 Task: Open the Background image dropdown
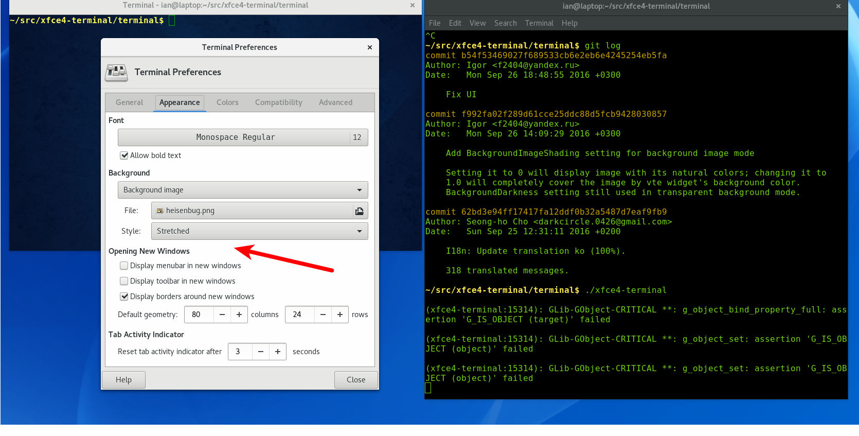point(243,190)
